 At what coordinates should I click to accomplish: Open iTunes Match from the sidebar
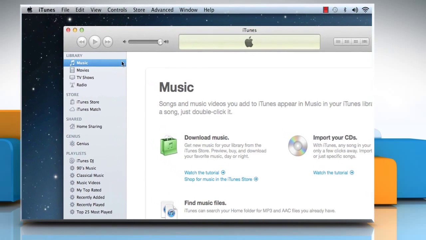pyautogui.click(x=95, y=109)
